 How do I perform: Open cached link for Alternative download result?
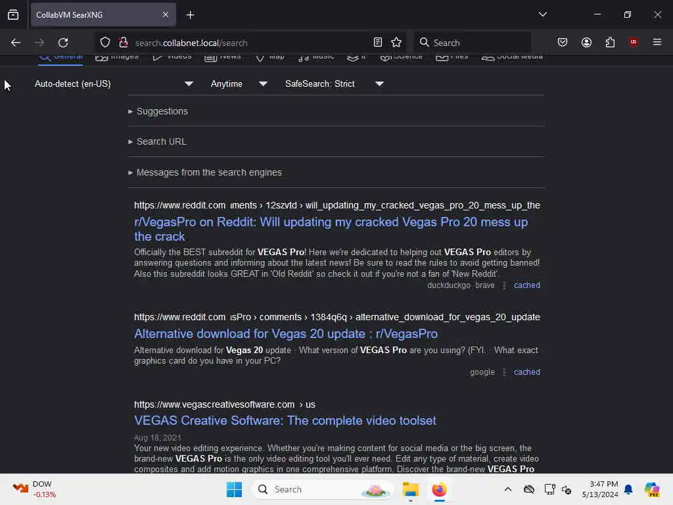(x=527, y=372)
